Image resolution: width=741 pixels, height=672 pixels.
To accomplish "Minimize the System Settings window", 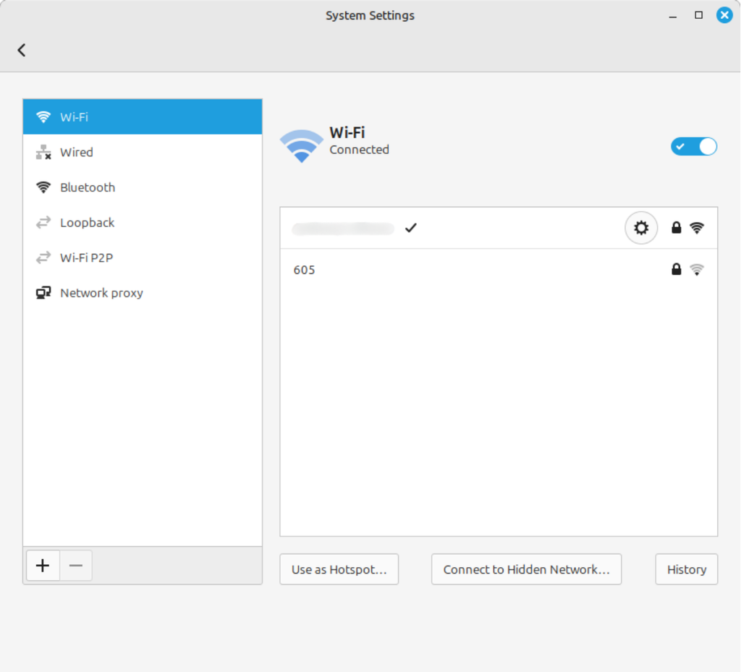I will [x=673, y=16].
